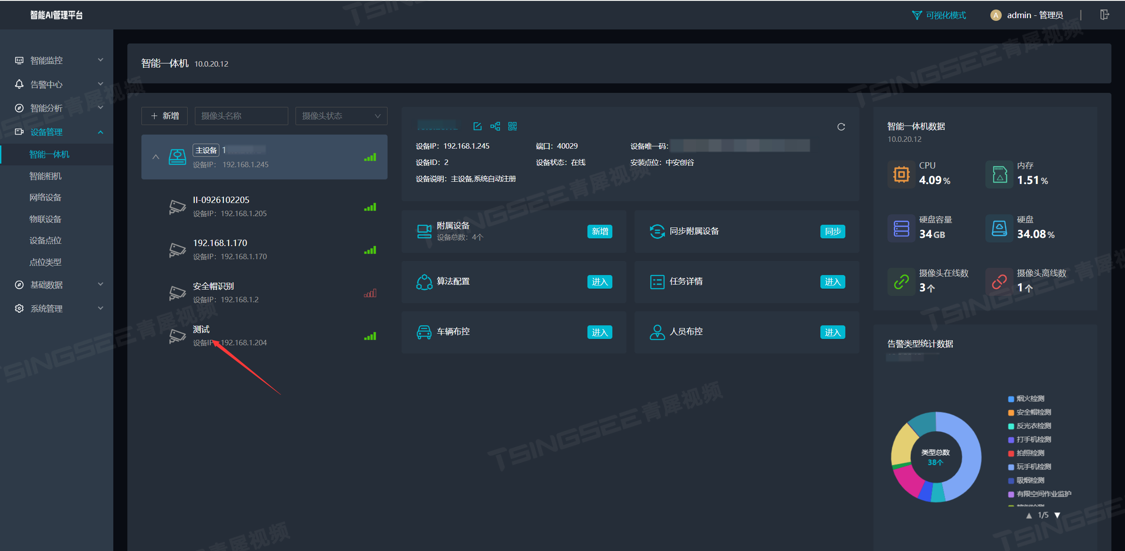1125x551 pixels.
Task: Open 智能相机 in the sidebar
Action: pyautogui.click(x=45, y=176)
